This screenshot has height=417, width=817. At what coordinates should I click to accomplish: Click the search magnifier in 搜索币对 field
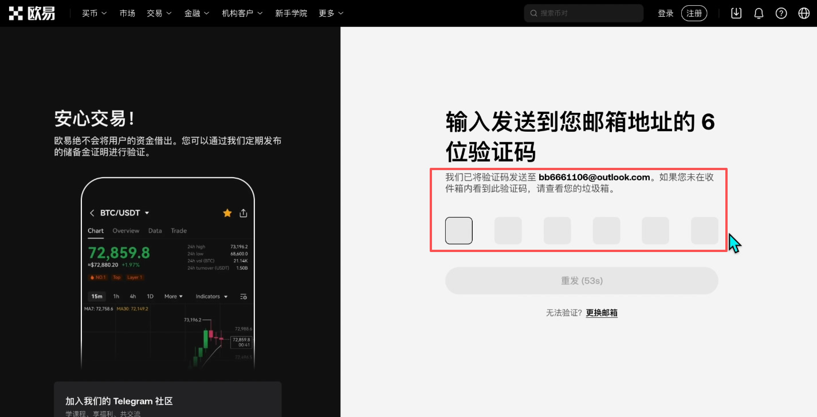tap(533, 13)
